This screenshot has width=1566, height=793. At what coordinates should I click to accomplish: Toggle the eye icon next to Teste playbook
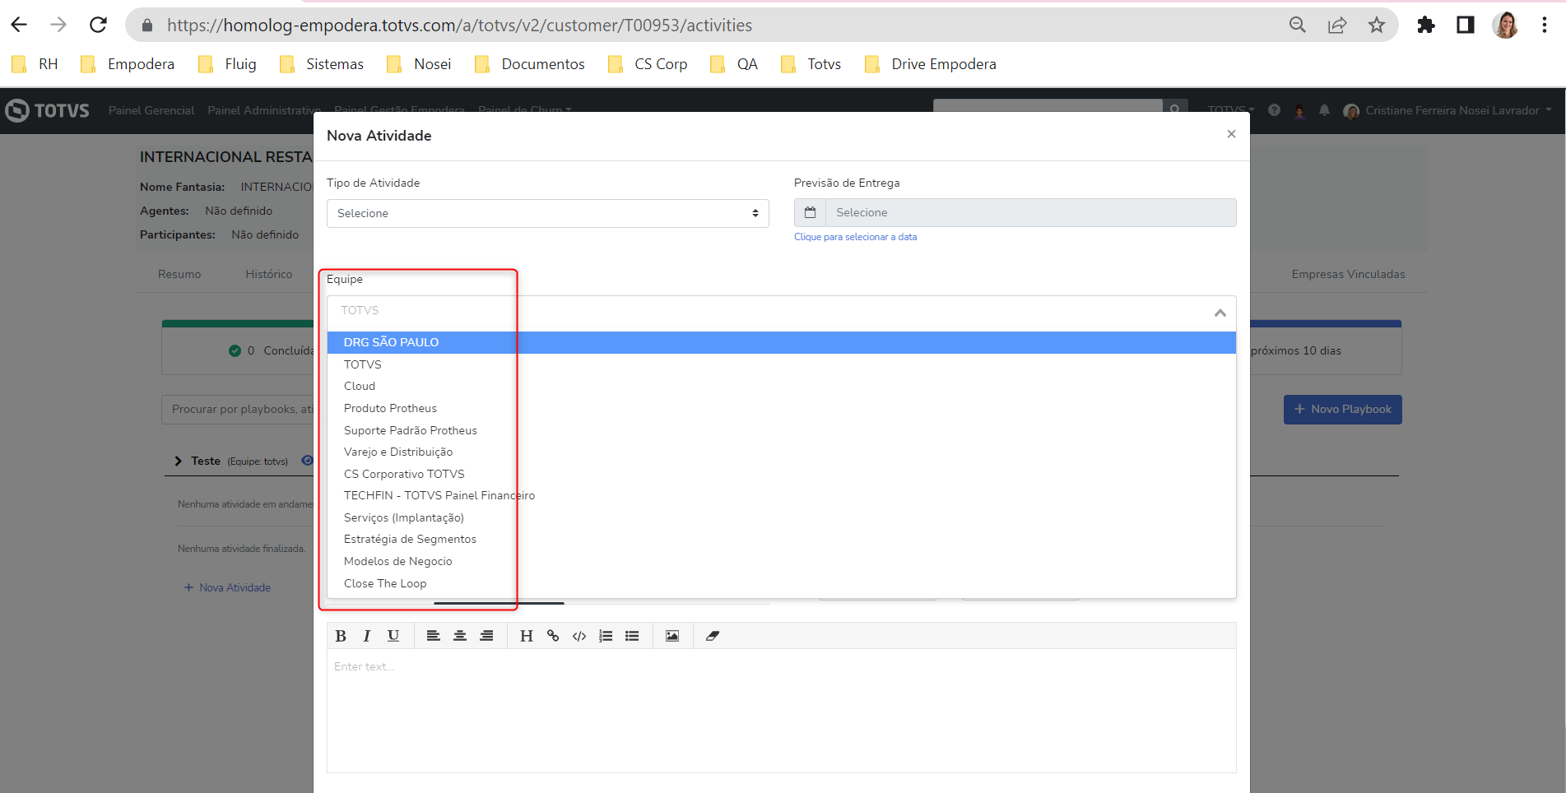pos(308,461)
